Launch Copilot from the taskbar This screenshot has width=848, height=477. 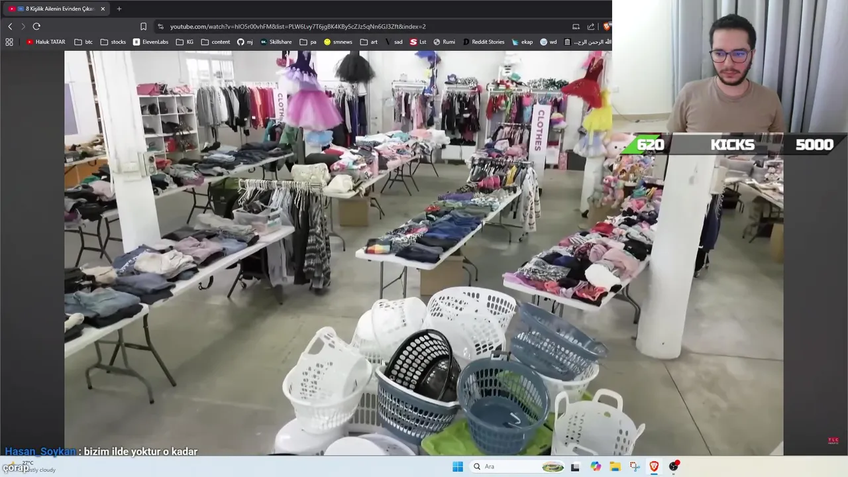click(x=596, y=466)
